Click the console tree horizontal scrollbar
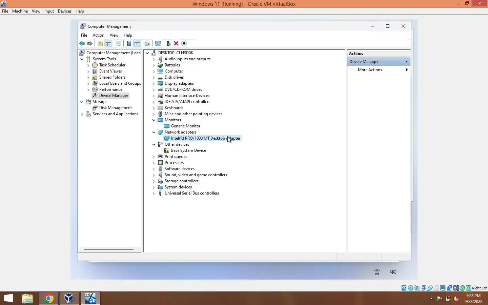Viewport: 488px width, 305px height. (x=109, y=249)
